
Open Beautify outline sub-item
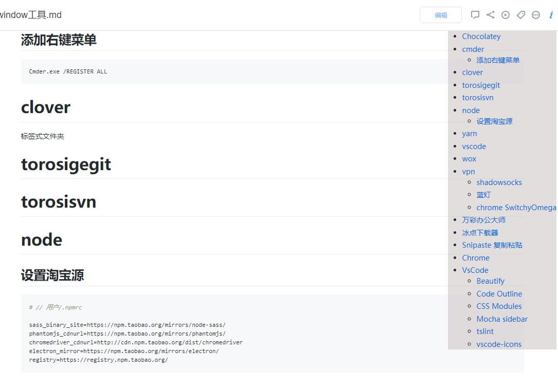(491, 281)
